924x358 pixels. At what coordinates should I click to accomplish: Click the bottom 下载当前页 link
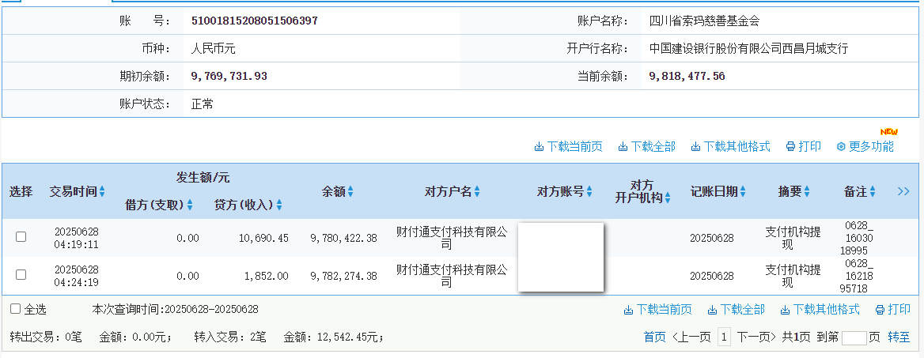pyautogui.click(x=657, y=309)
